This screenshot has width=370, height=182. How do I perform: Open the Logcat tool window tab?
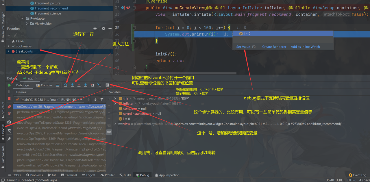(88, 175)
